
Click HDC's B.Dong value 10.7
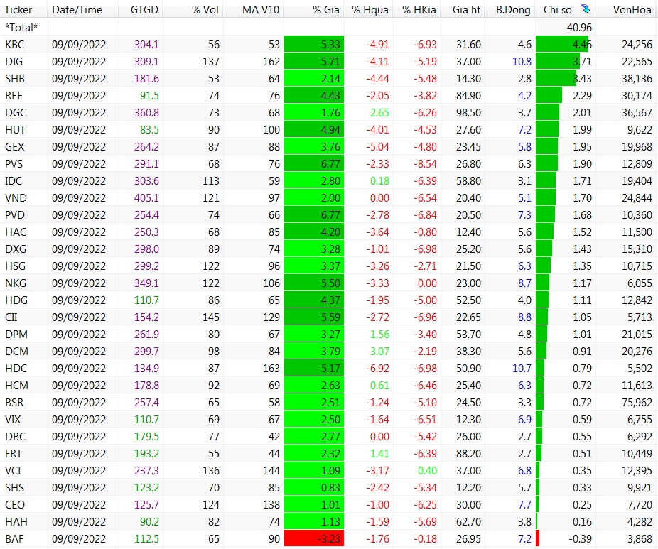[522, 369]
